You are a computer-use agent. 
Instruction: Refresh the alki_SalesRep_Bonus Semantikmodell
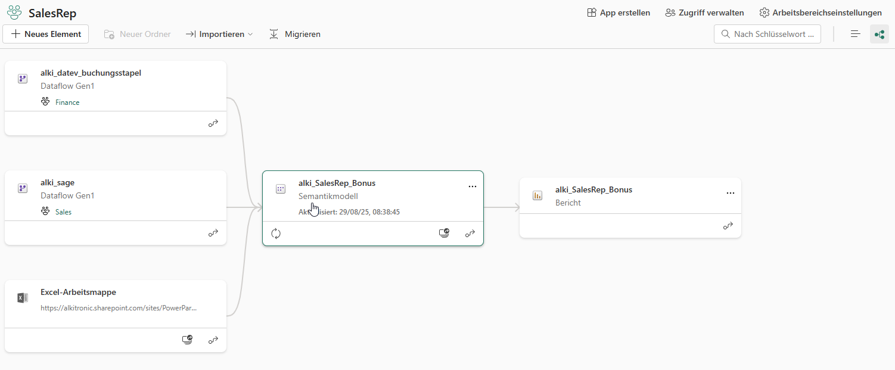click(276, 234)
